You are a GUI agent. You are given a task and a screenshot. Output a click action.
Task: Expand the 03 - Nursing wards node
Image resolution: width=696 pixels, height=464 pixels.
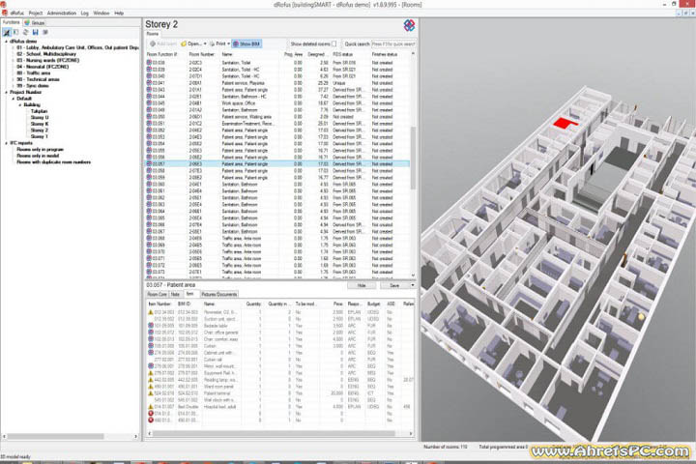[x=14, y=60]
